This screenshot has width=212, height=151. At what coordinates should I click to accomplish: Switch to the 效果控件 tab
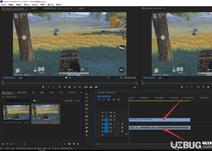(x=34, y=8)
